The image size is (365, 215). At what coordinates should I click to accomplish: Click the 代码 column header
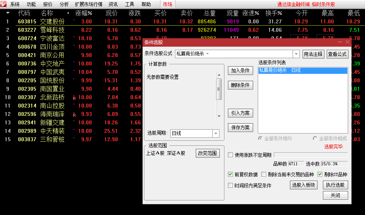coord(24,13)
